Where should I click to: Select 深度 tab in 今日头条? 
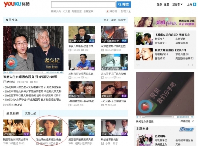113,20
